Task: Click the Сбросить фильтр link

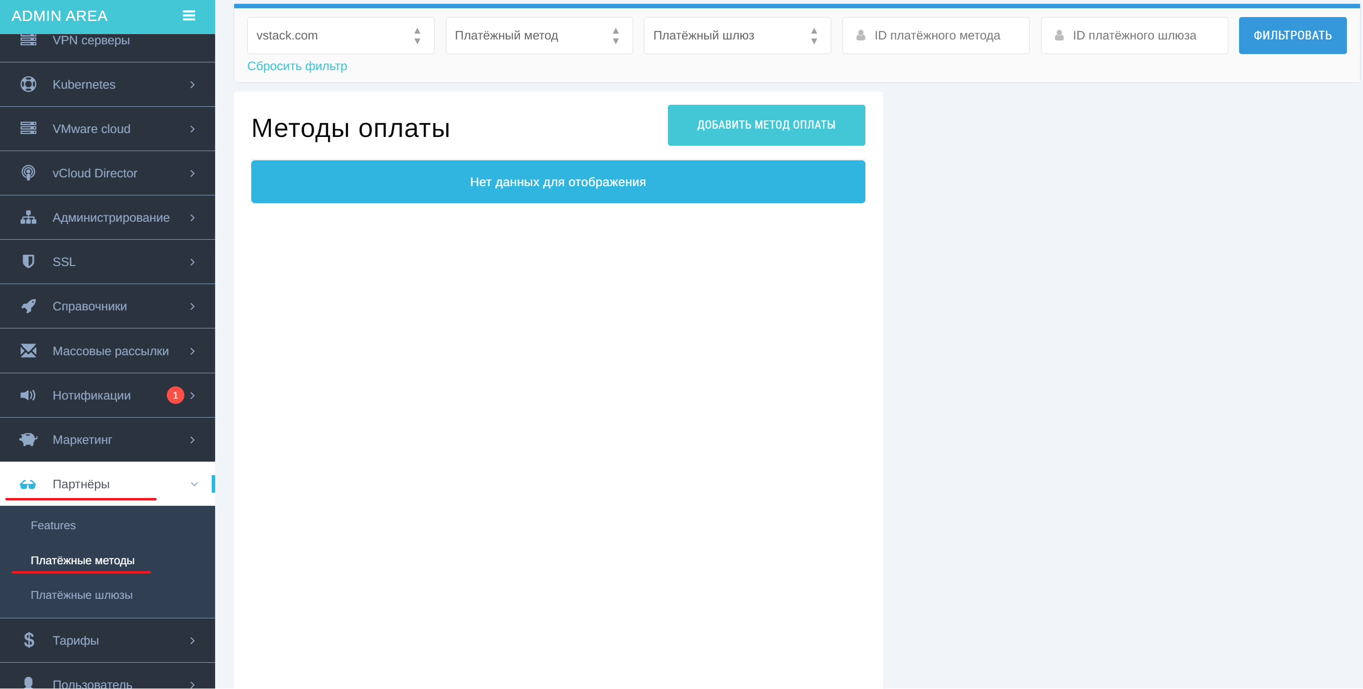Action: tap(297, 66)
